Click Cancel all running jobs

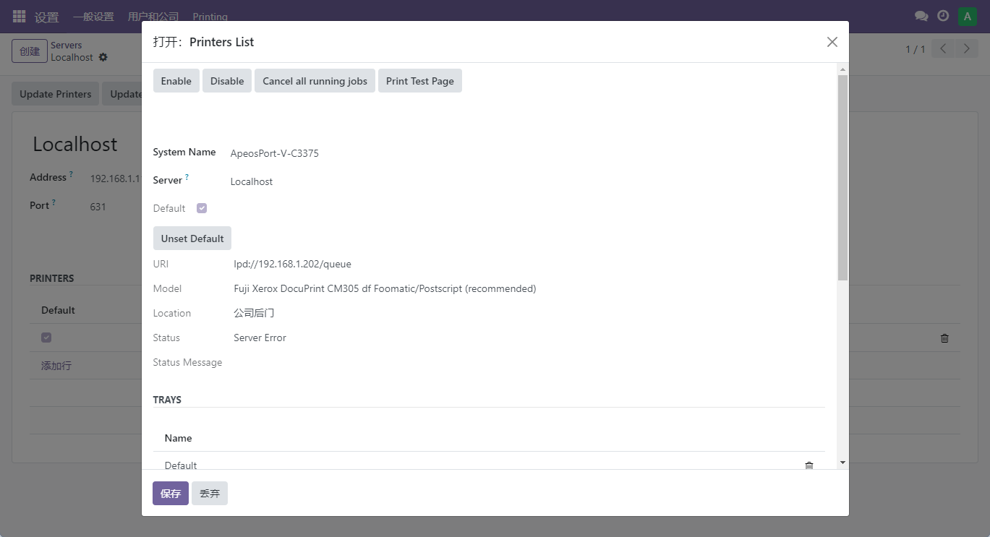315,81
